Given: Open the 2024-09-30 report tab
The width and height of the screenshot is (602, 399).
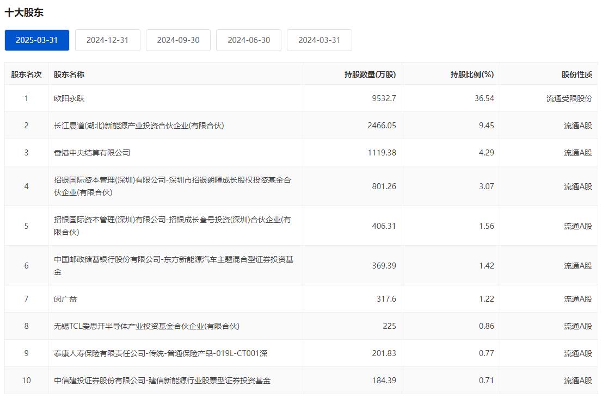Looking at the screenshot, I should coord(178,40).
